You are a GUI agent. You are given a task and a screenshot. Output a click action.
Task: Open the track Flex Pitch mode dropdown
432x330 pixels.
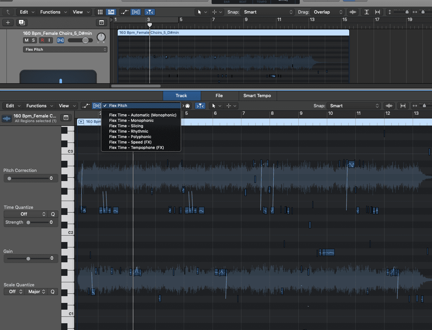(65, 49)
